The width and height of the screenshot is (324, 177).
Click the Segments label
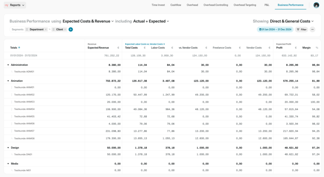pyautogui.click(x=18, y=29)
